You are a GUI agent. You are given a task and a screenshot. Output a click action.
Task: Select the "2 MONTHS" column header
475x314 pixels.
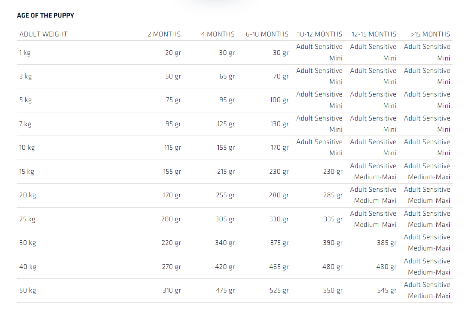pyautogui.click(x=164, y=34)
